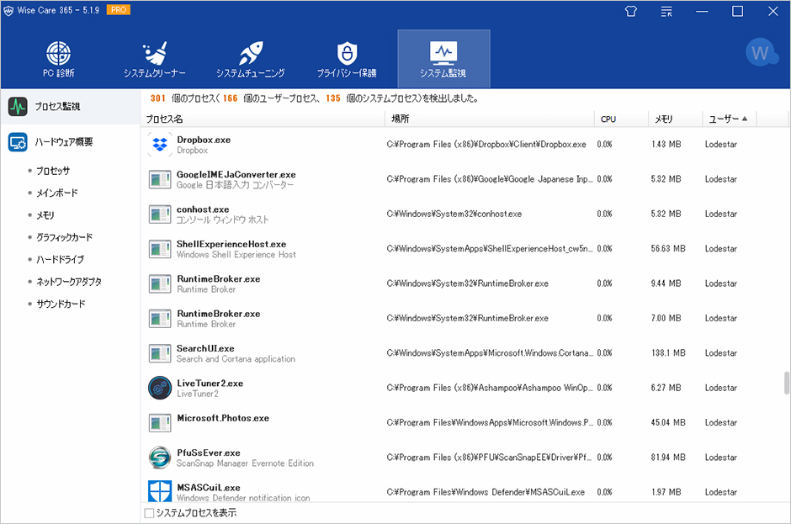This screenshot has width=791, height=524.
Task: Sort by CPU column header
Action: coord(622,119)
